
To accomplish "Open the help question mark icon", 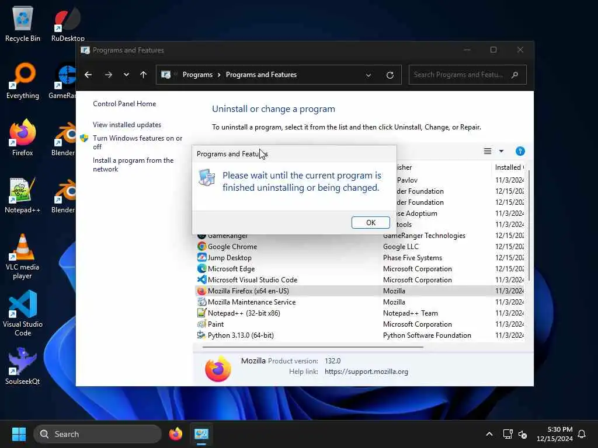I will click(520, 151).
